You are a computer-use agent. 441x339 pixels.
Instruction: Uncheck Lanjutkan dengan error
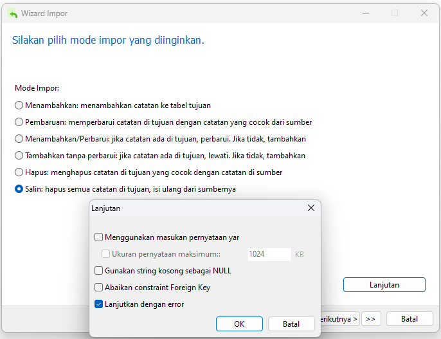click(x=99, y=304)
